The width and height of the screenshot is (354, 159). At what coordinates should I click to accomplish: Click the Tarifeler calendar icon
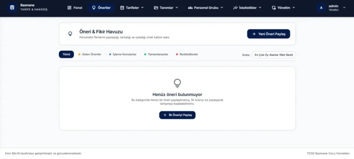point(122,8)
